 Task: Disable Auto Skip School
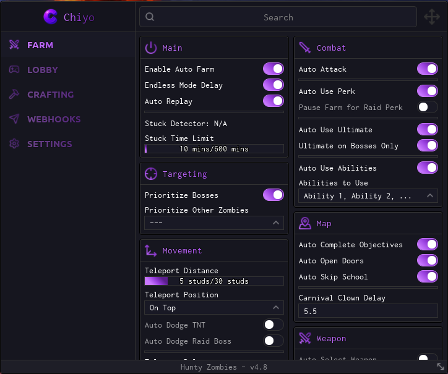pos(428,276)
